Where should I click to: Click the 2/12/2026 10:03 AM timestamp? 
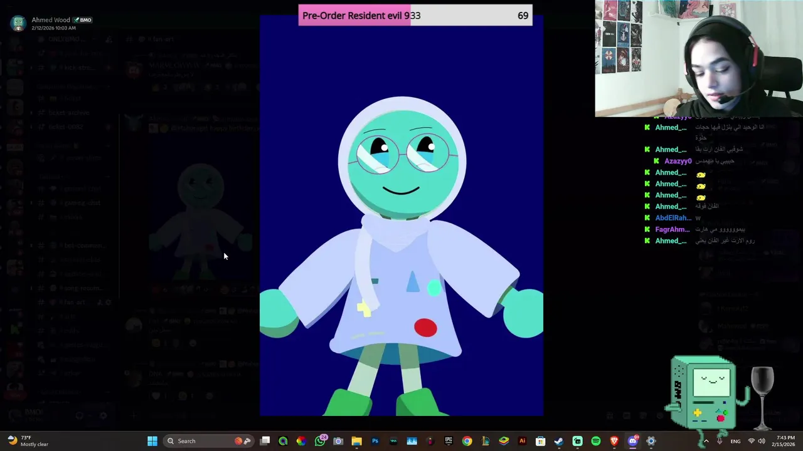pyautogui.click(x=53, y=28)
